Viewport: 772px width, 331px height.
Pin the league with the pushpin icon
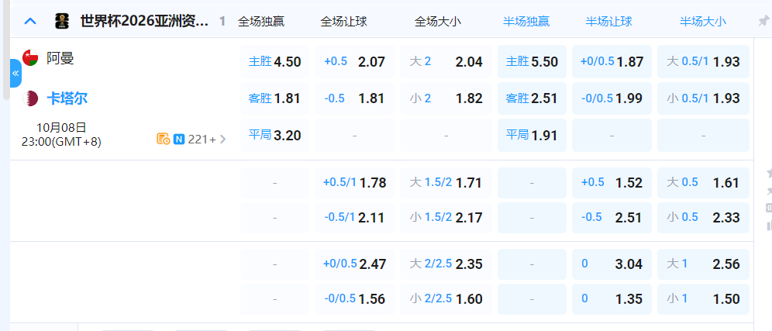[x=763, y=21]
